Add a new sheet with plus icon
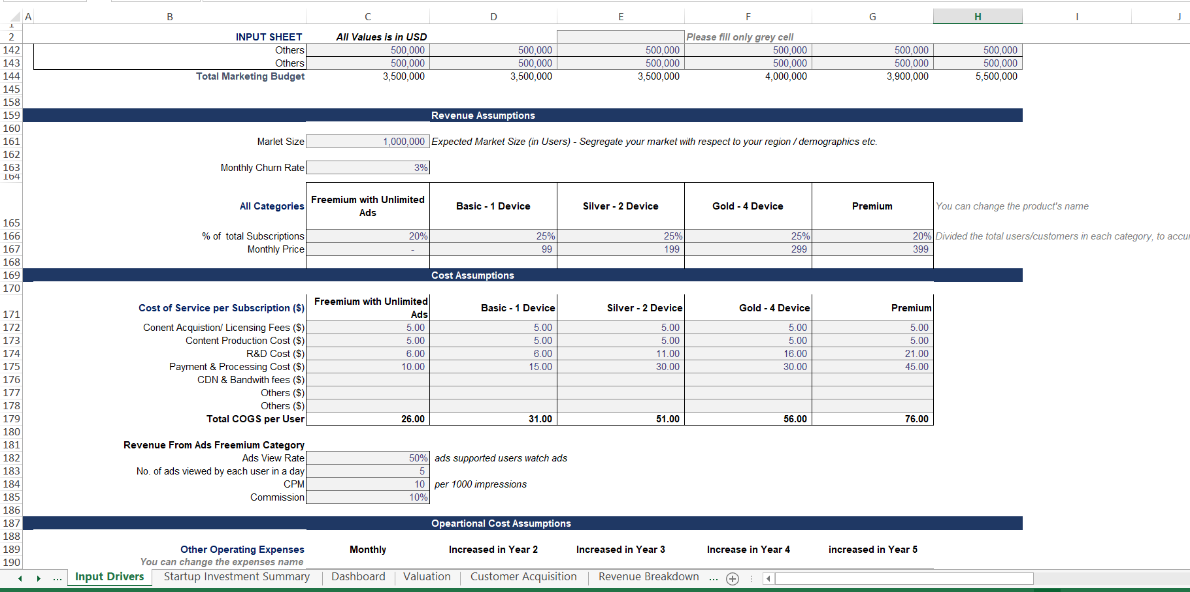 (733, 578)
